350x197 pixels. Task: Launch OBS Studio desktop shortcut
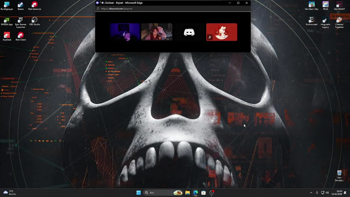(x=34, y=21)
